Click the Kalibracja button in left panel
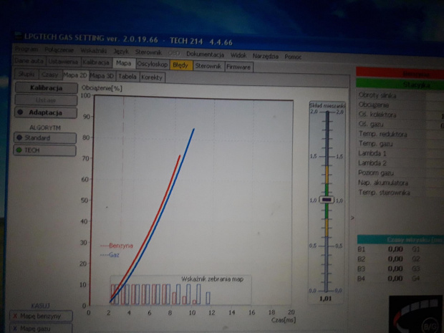This screenshot has width=444, height=333. click(x=46, y=88)
